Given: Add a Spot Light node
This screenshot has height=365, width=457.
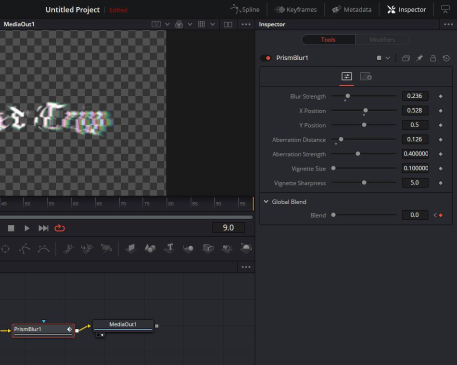Looking at the screenshot, I should click(227, 248).
